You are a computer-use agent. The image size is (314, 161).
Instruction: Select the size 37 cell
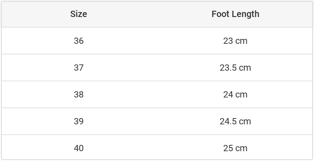pyautogui.click(x=79, y=68)
